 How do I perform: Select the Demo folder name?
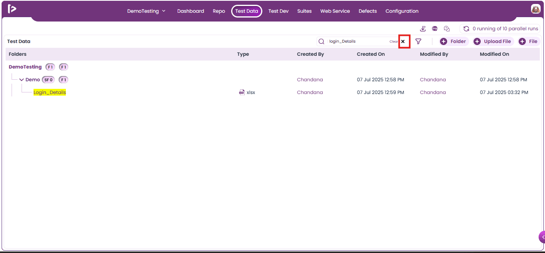pos(33,80)
